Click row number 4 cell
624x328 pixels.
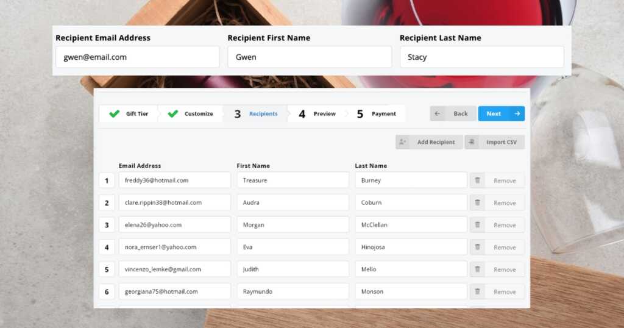click(x=107, y=247)
